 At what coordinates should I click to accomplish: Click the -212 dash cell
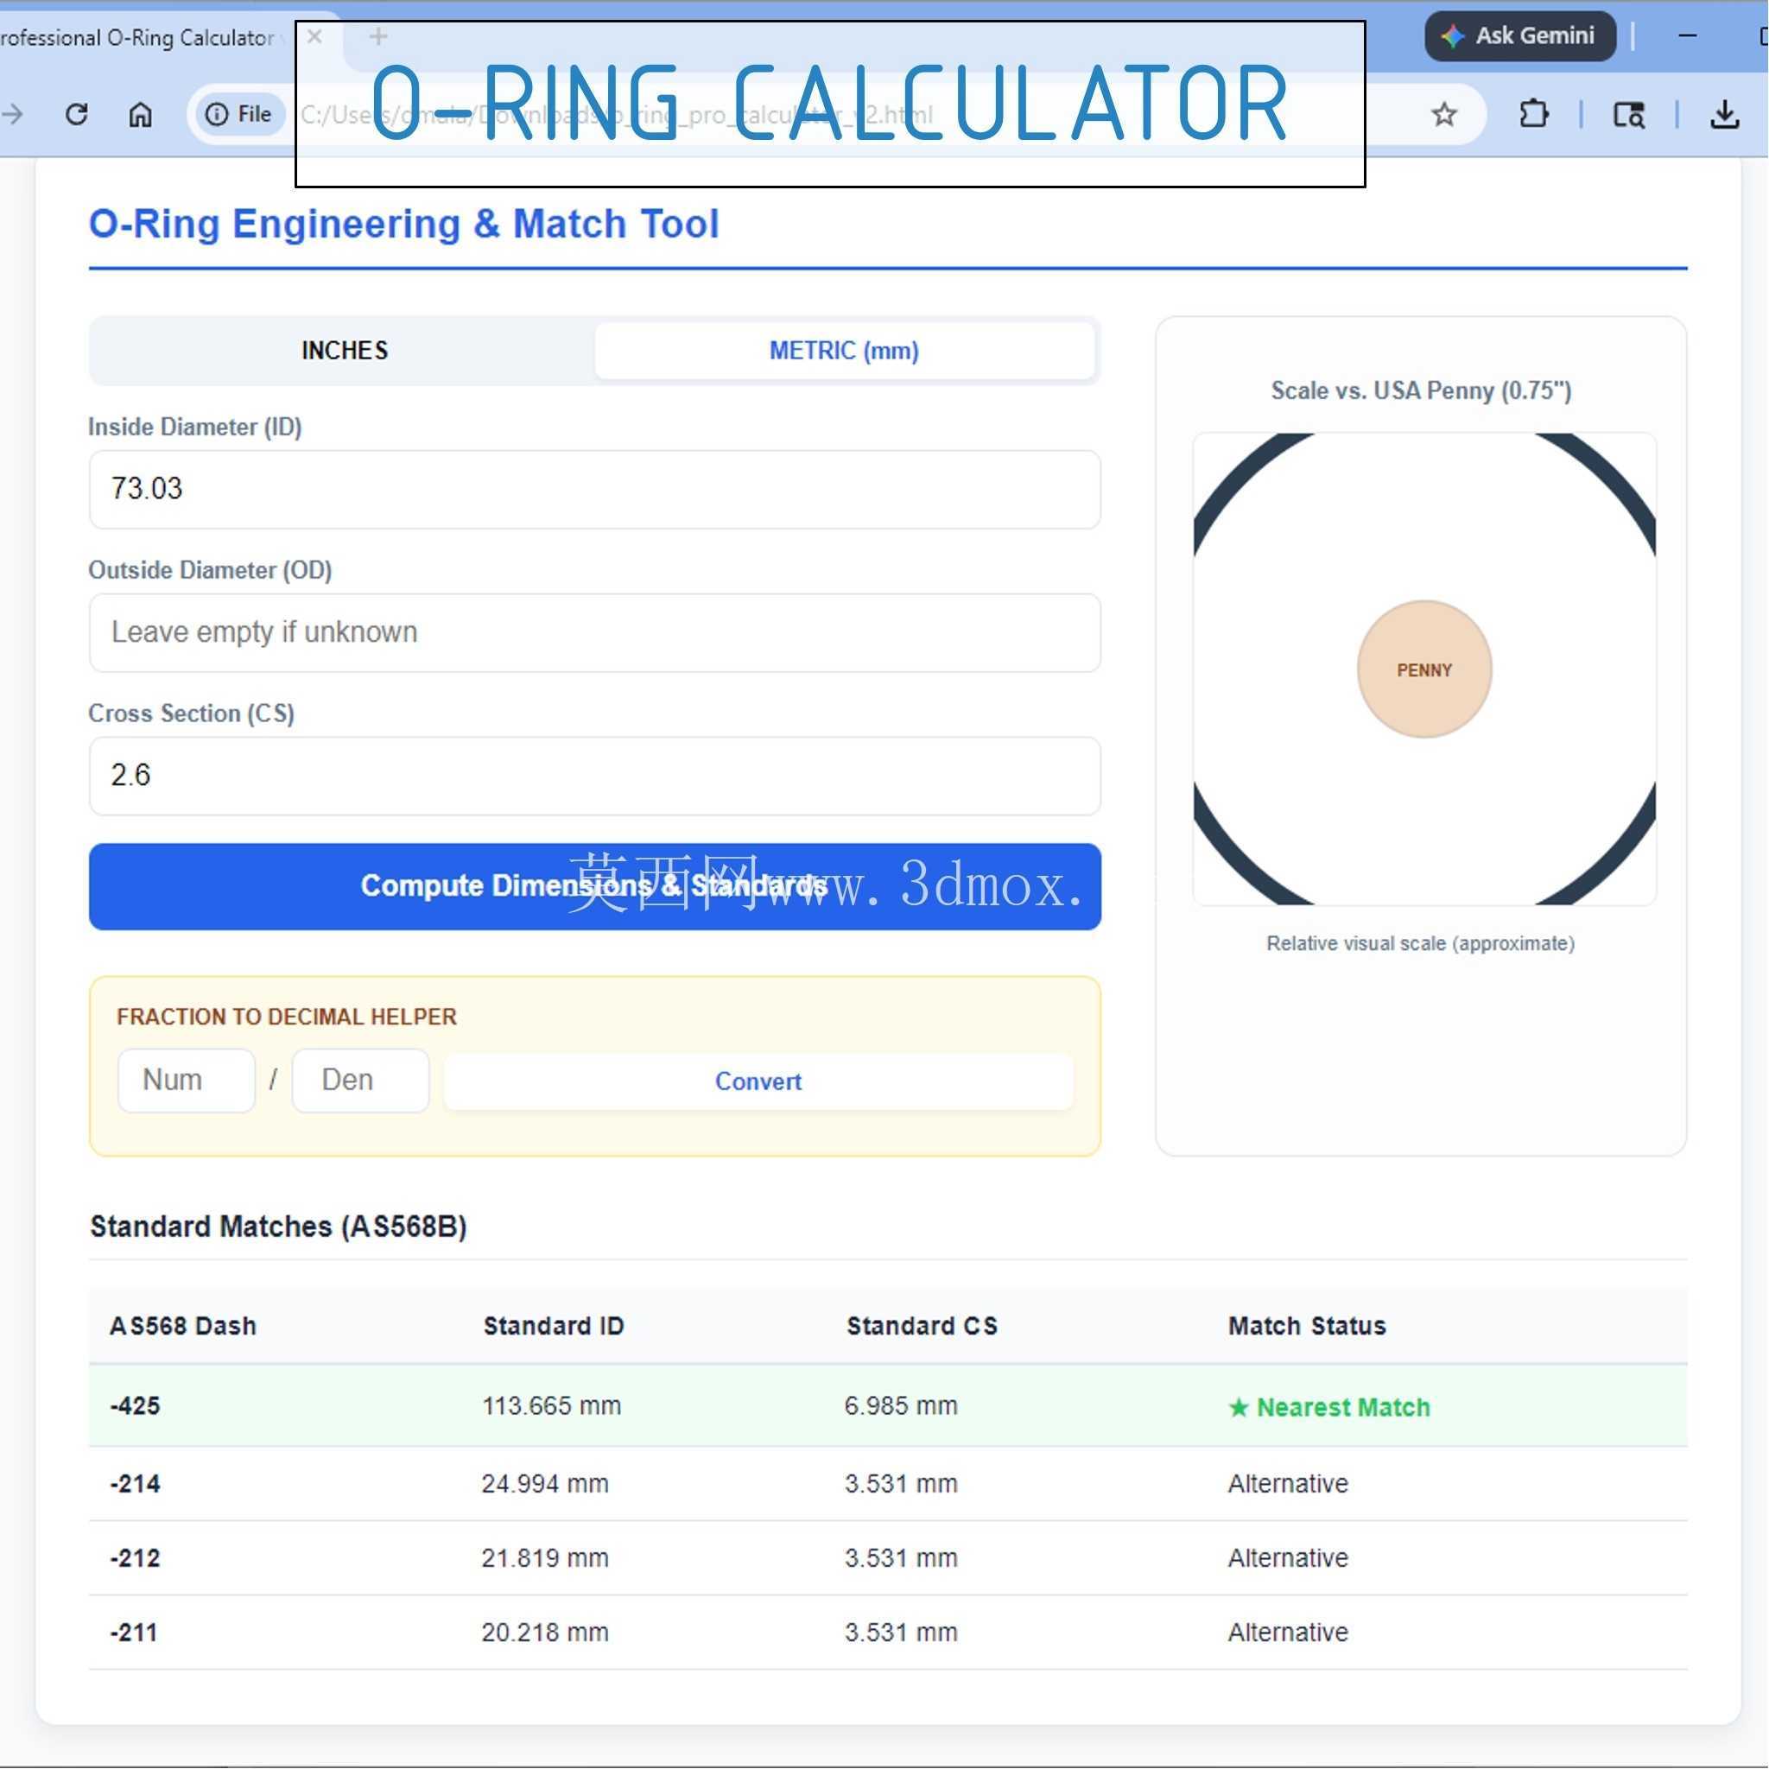135,1557
